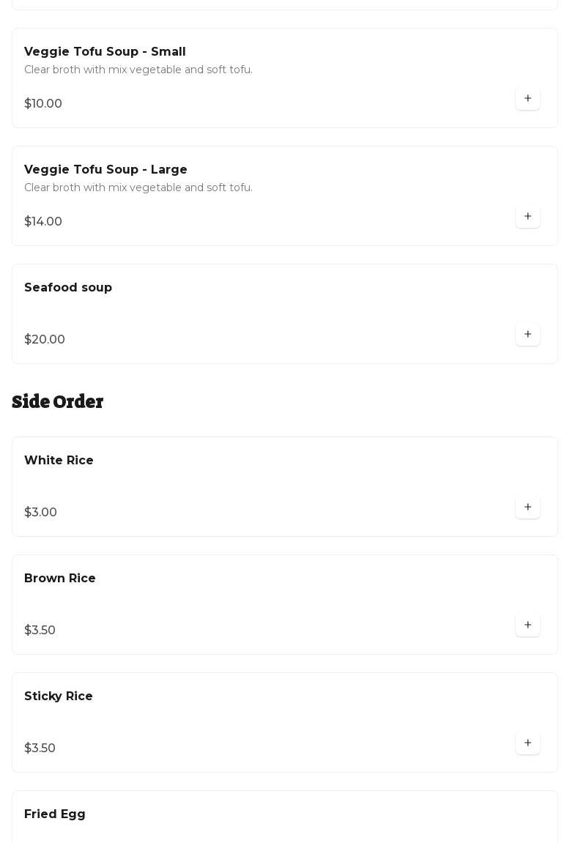The image size is (570, 843).
Task: Select the Brown Rice item title
Action: point(60,579)
